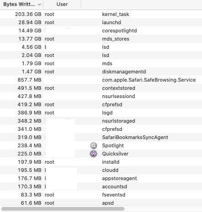This screenshot has height=212, width=202.
Task: Sort by the User column header
Action: coord(62,4)
